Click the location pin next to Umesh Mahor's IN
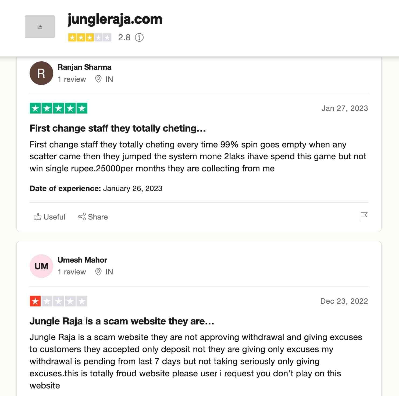 [x=98, y=272]
